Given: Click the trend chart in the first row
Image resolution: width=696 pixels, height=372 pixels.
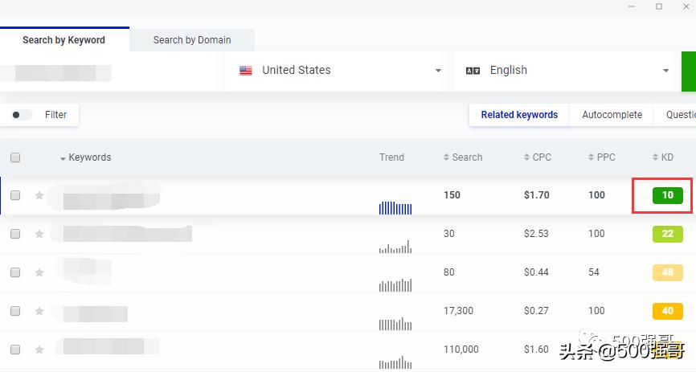Looking at the screenshot, I should 395,207.
